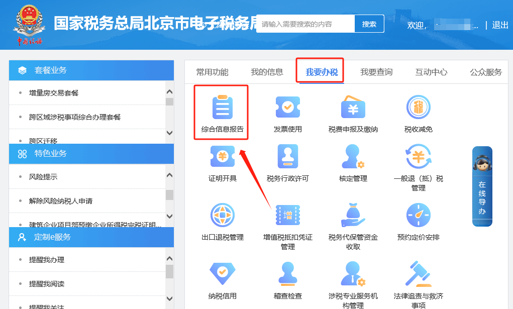Screen dimensions: 513x309
Task: Click the 特色业务 list scrollbar thumb
Action: (x=169, y=195)
